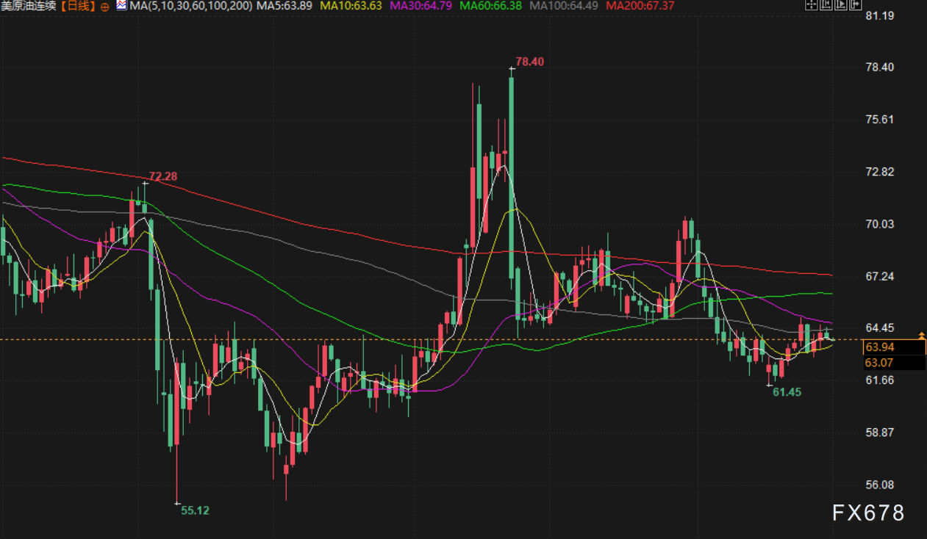
Task: Click the 美原油连续 symbol name
Action: [x=29, y=7]
